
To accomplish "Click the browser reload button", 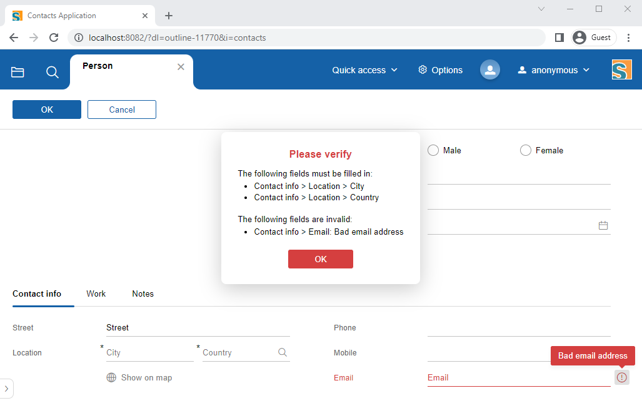I will (54, 38).
